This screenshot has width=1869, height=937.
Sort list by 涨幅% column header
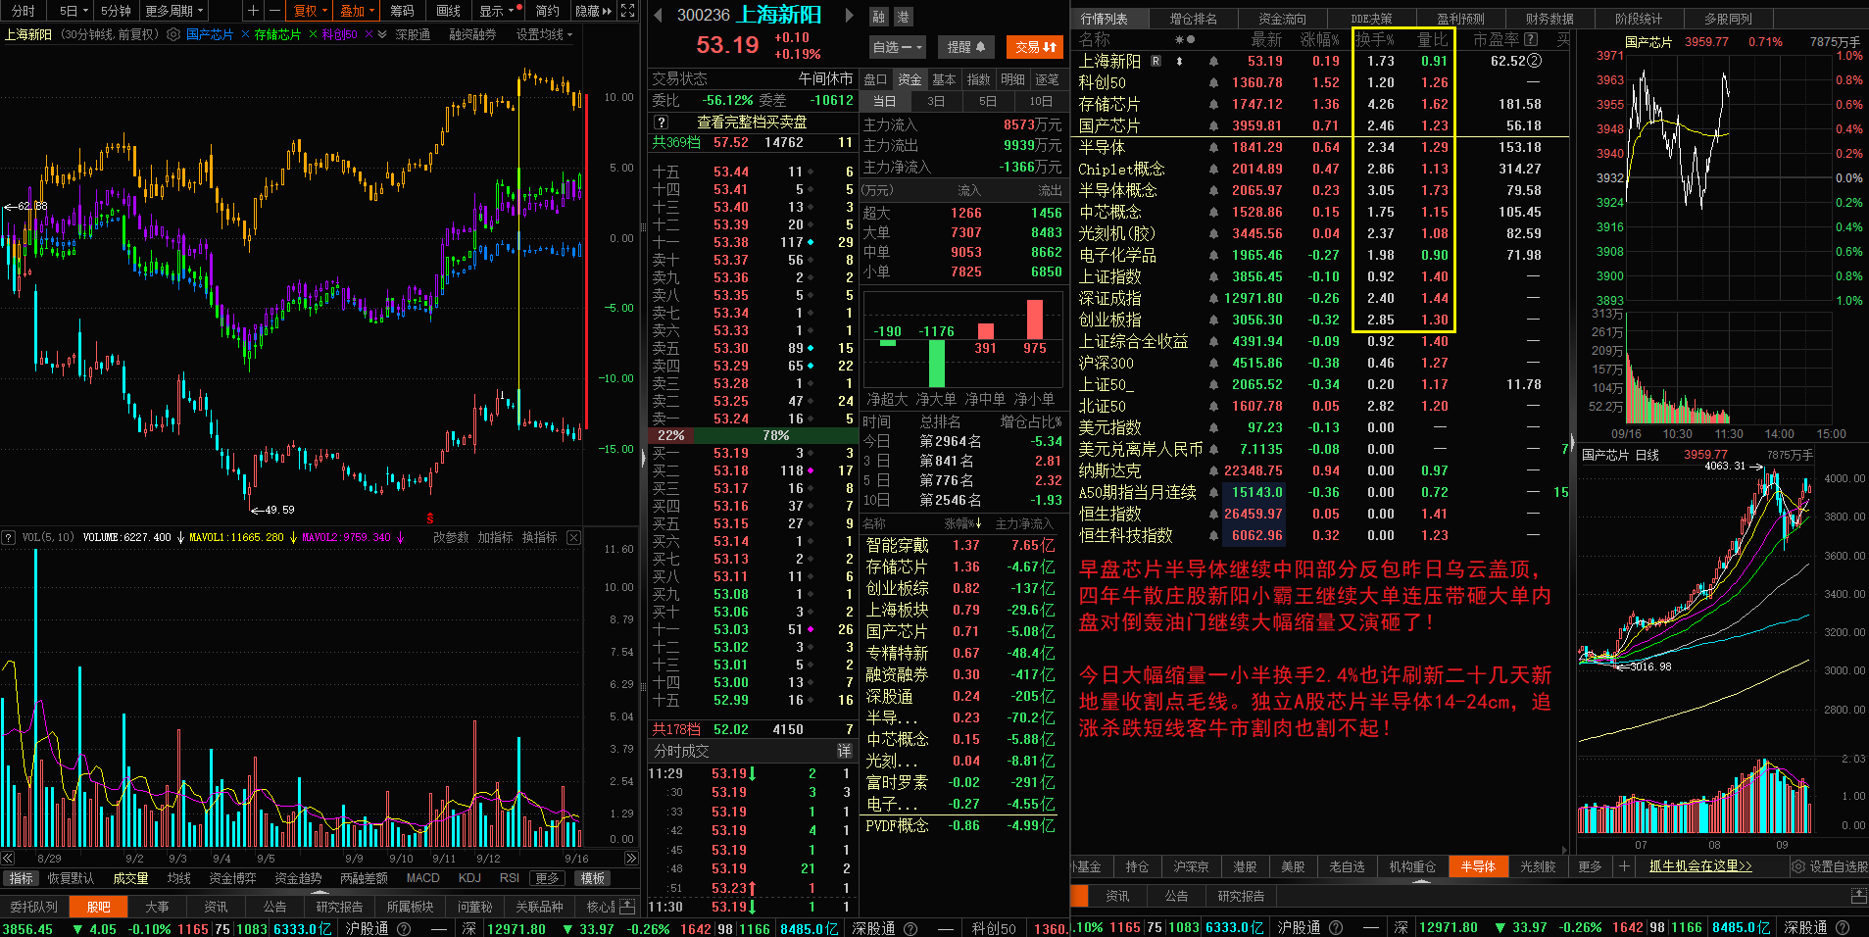click(x=1319, y=39)
